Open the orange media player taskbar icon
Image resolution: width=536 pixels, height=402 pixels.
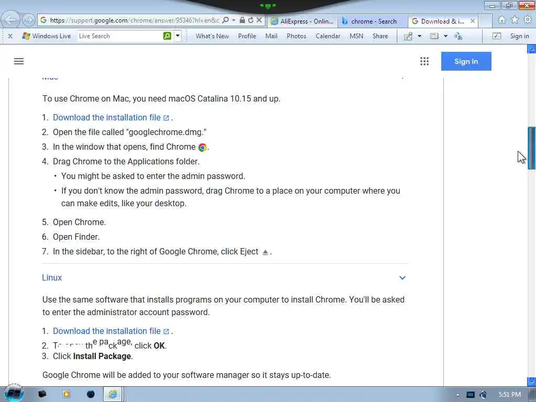coord(66,394)
